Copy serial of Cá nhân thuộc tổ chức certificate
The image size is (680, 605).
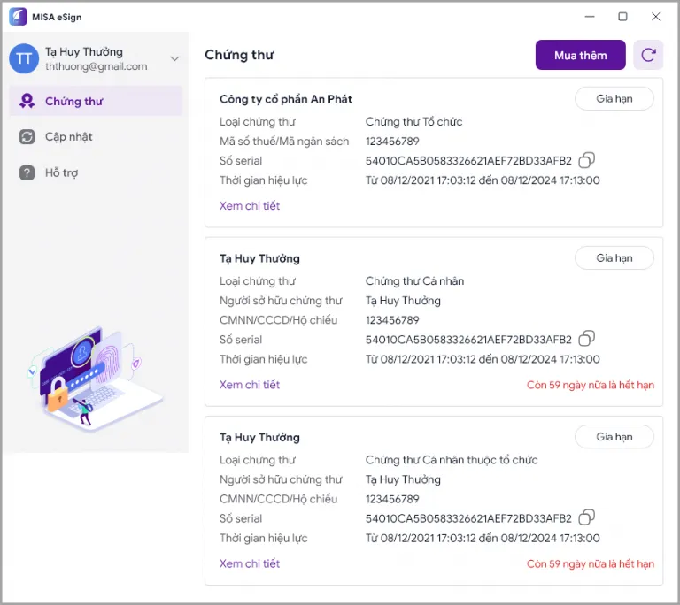586,517
